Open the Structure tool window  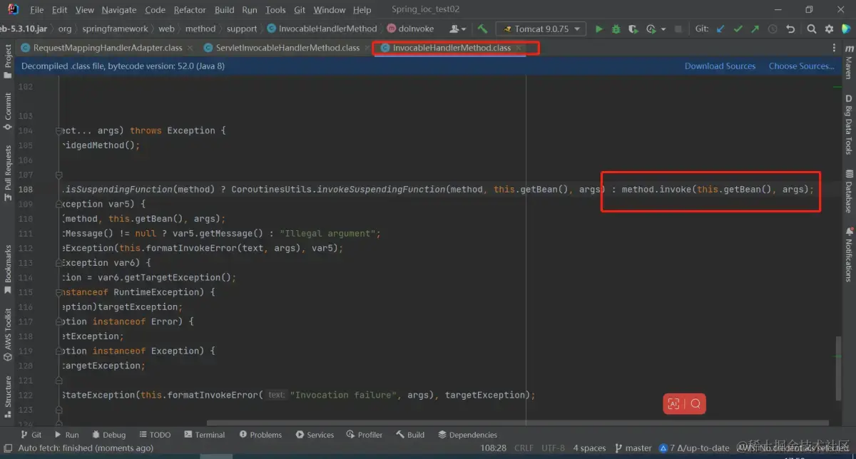pyautogui.click(x=8, y=396)
